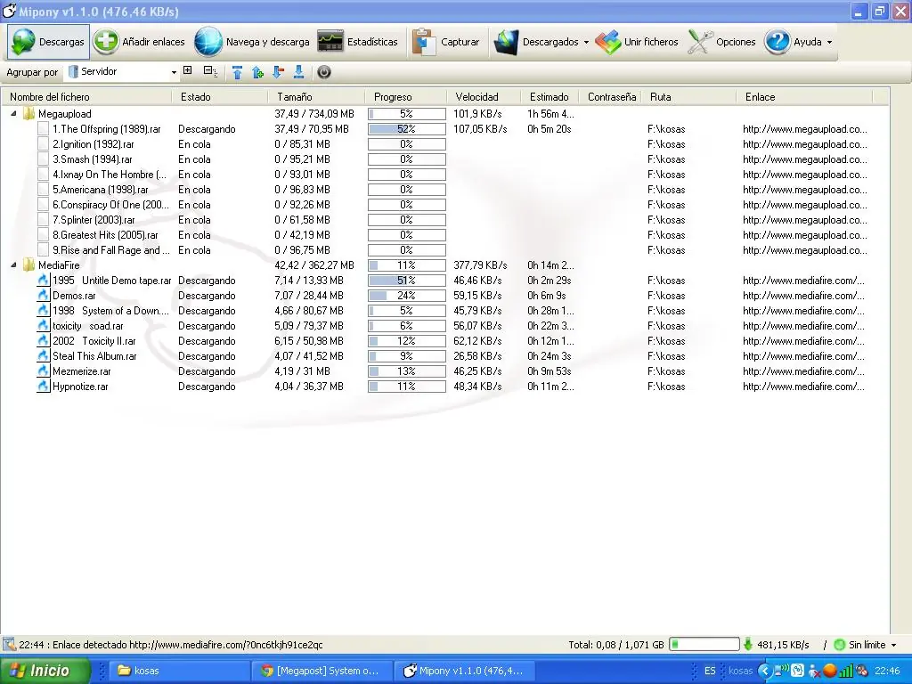Sort by Tamaño column header
This screenshot has width=912, height=684.
316,97
